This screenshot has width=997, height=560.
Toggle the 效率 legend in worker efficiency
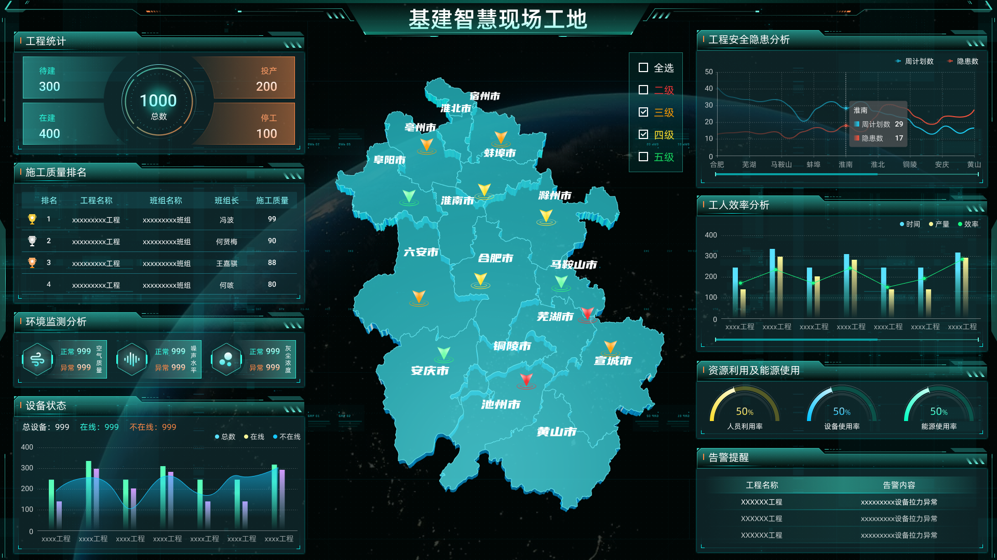tap(968, 224)
